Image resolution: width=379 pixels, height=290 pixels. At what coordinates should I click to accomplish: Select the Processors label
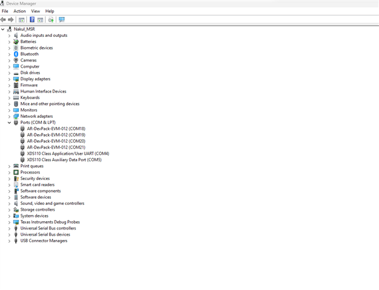click(30, 172)
